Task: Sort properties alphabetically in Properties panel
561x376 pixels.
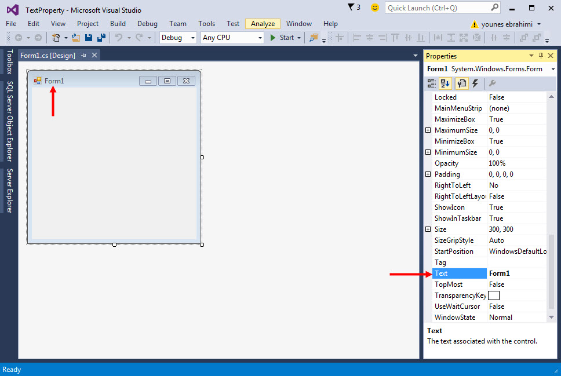Action: pyautogui.click(x=446, y=83)
